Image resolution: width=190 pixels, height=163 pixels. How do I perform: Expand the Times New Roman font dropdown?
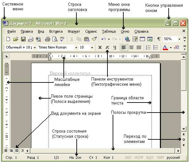(76, 48)
